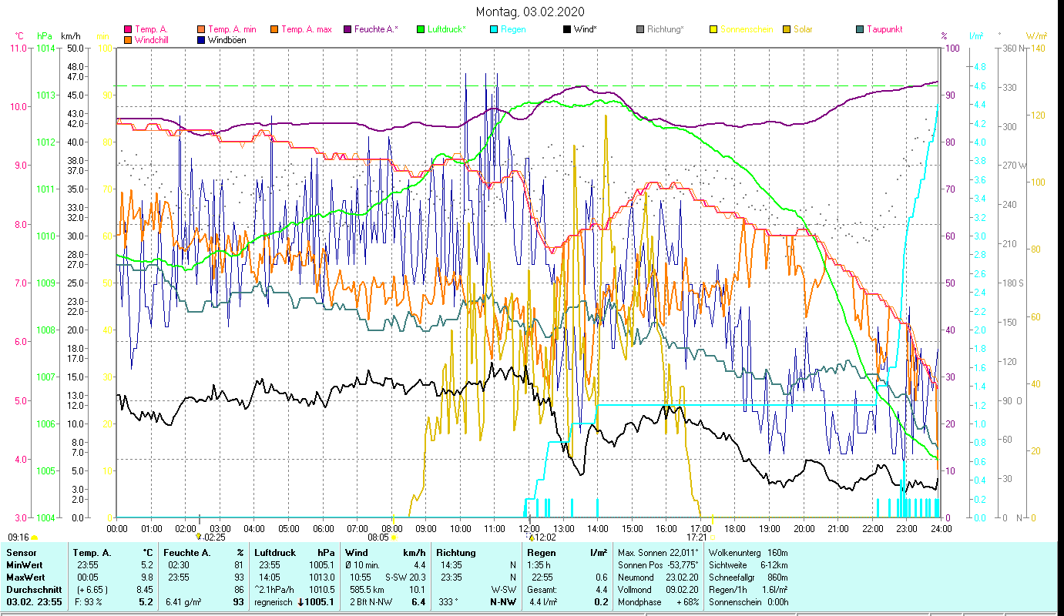Select the Taupunkt legend label
The width and height of the screenshot is (1064, 616).
(x=884, y=30)
